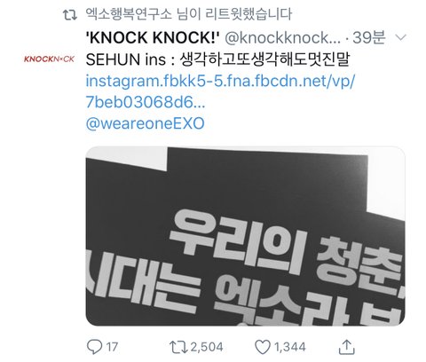Click the reply speech bubble icon
The height and width of the screenshot is (362, 426).
(x=94, y=347)
